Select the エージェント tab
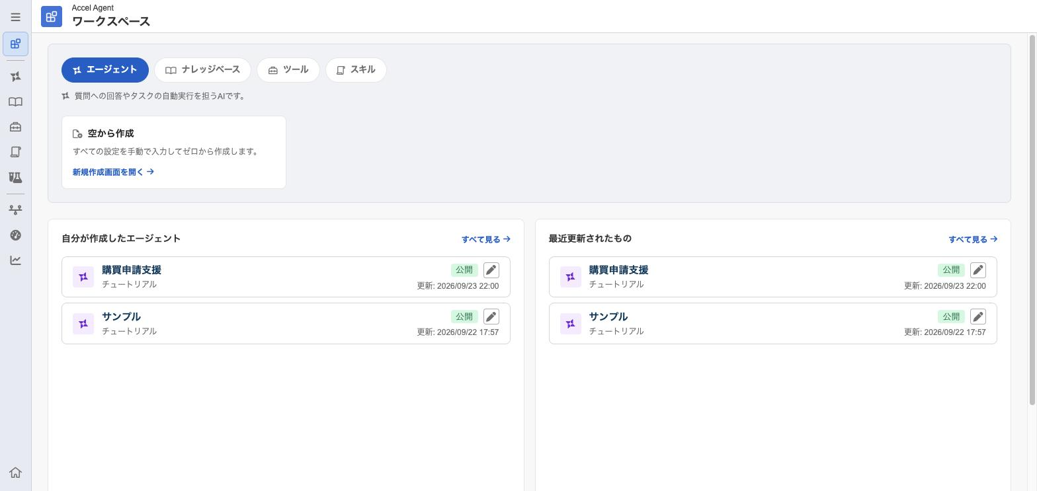 click(x=105, y=70)
